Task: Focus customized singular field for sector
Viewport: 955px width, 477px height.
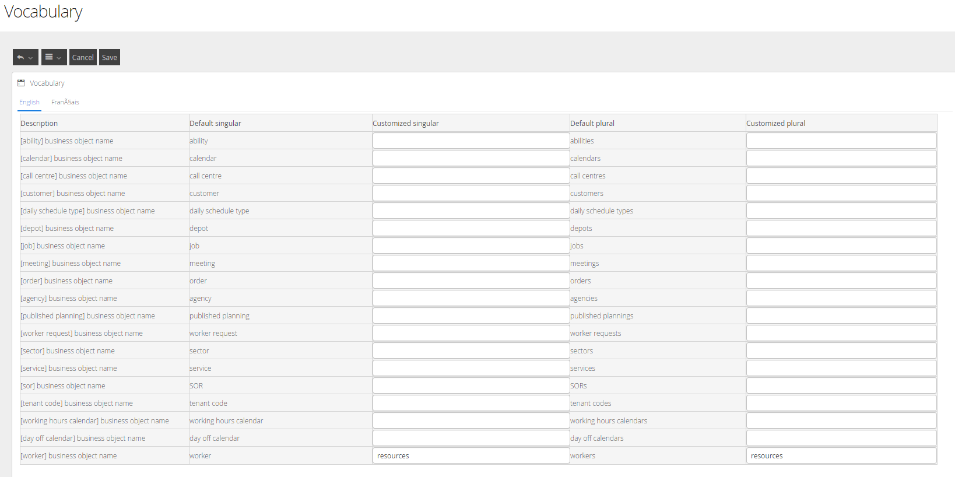Action: (471, 350)
